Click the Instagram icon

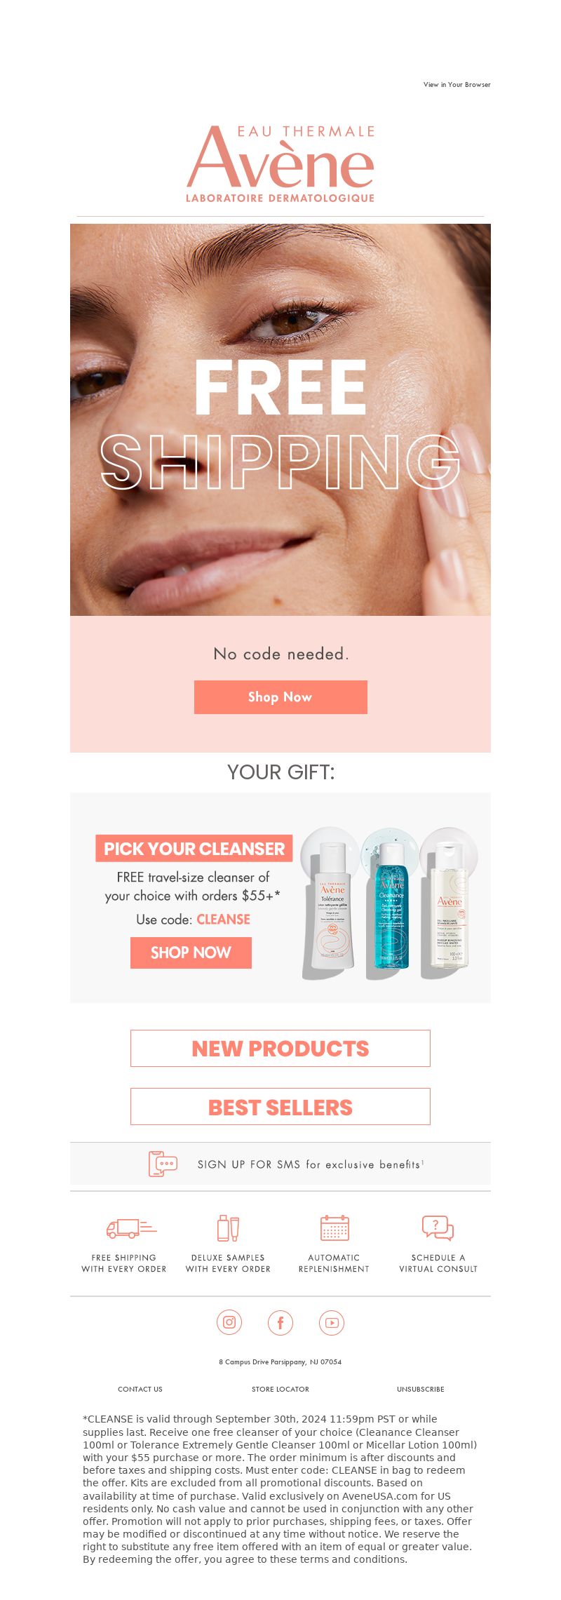coord(229,1322)
